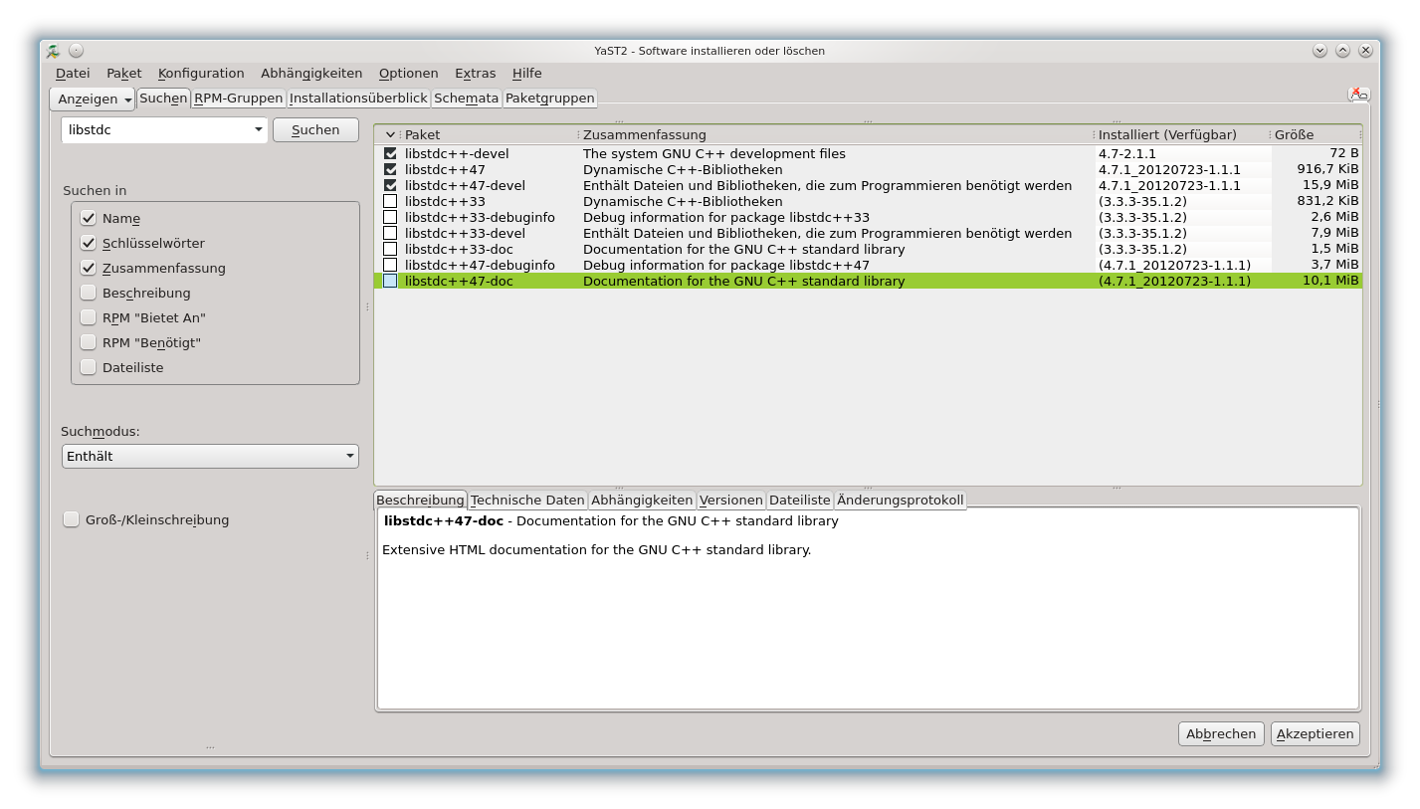Open the Suchmodus Enthält combo box
The height and width of the screenshot is (809, 1420).
[x=210, y=456]
